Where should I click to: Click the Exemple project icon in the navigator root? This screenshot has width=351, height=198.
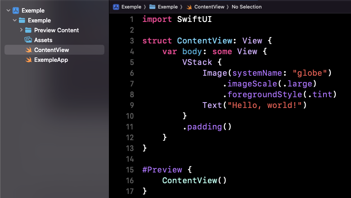point(16,10)
